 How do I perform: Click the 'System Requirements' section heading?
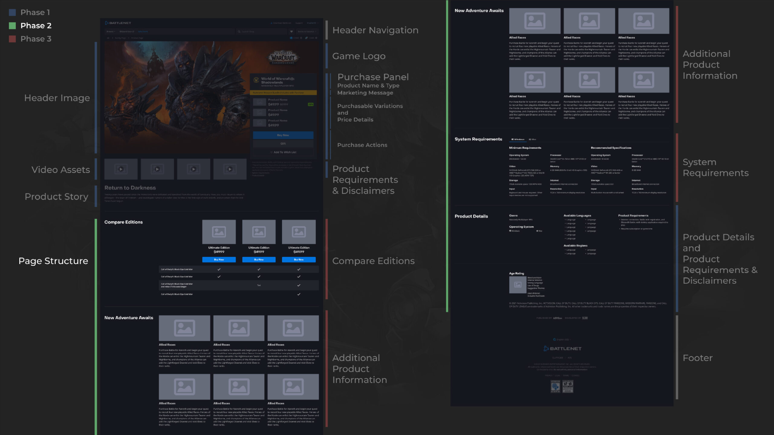pos(478,139)
